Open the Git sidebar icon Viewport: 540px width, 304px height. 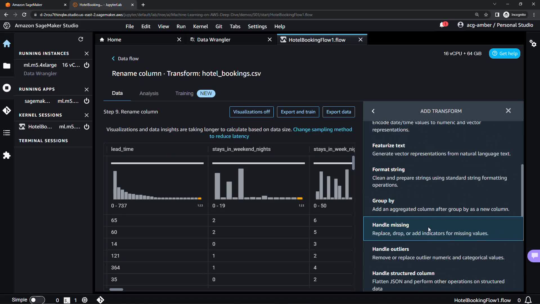tap(7, 110)
